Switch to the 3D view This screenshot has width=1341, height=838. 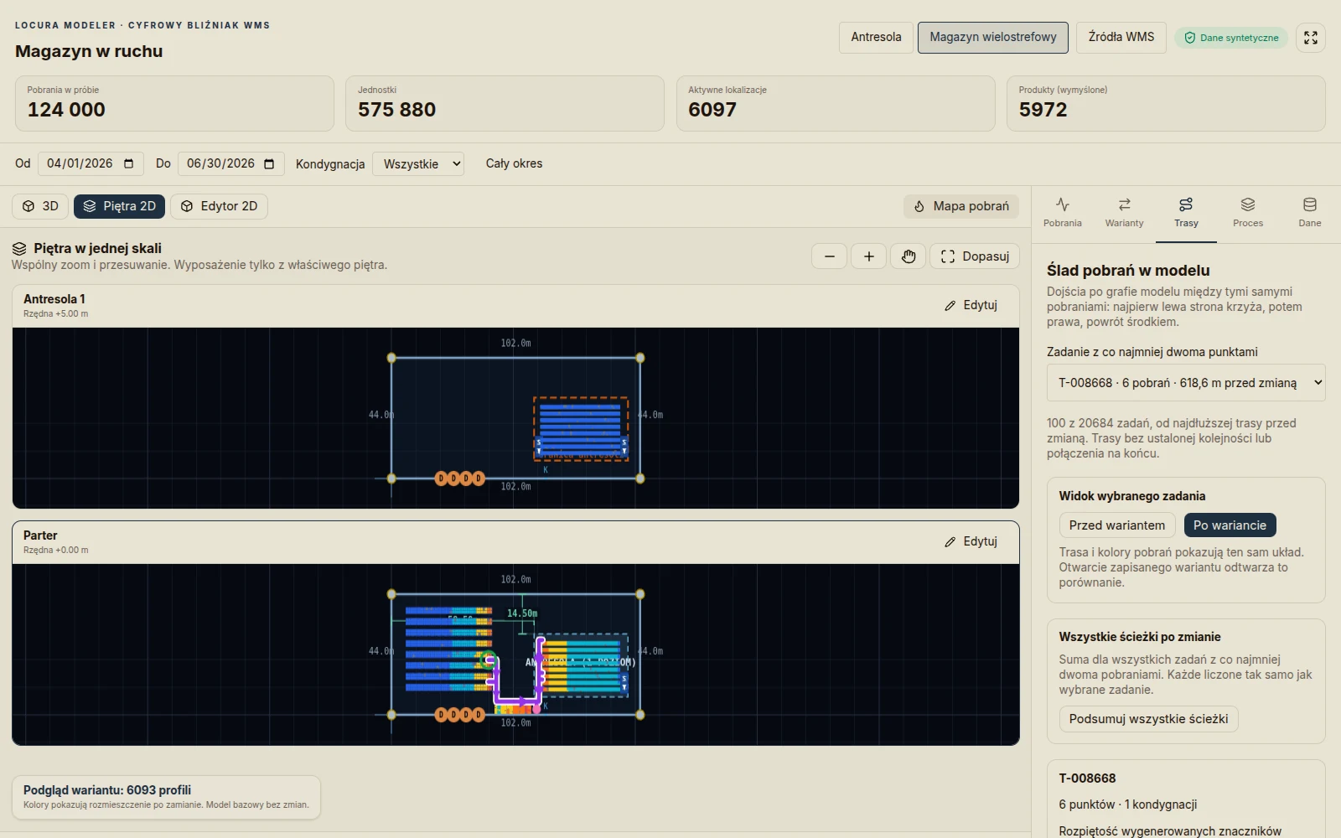coord(40,206)
